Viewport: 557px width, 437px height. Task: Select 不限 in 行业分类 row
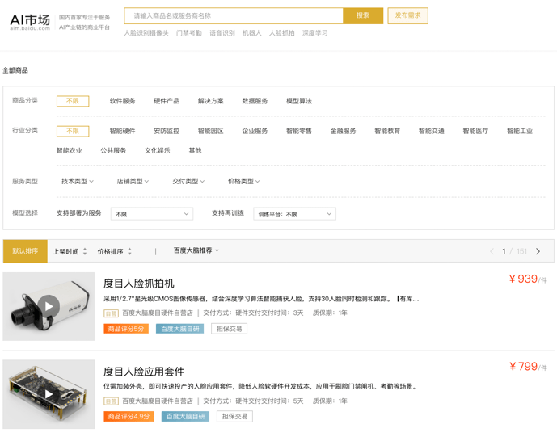[73, 132]
